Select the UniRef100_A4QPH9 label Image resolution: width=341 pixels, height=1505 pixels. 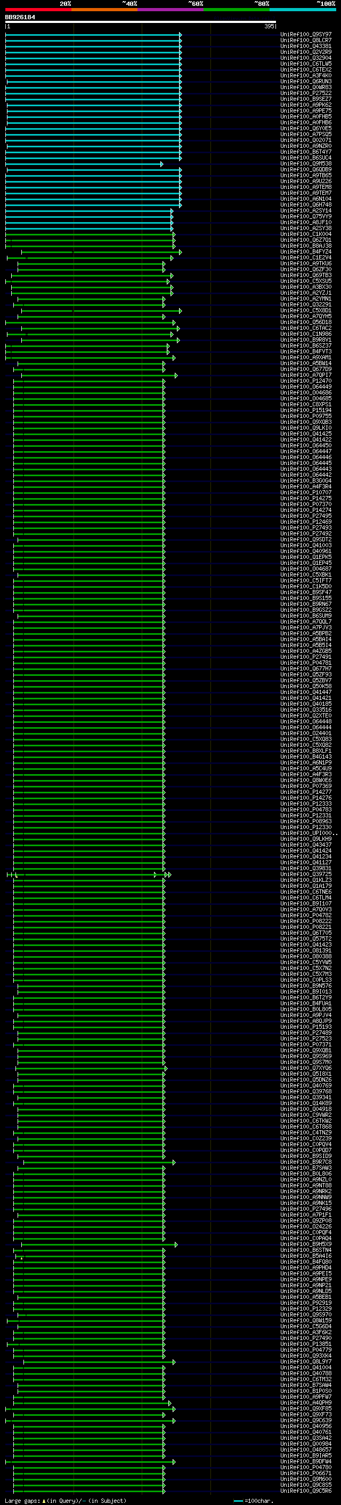click(306, 1402)
